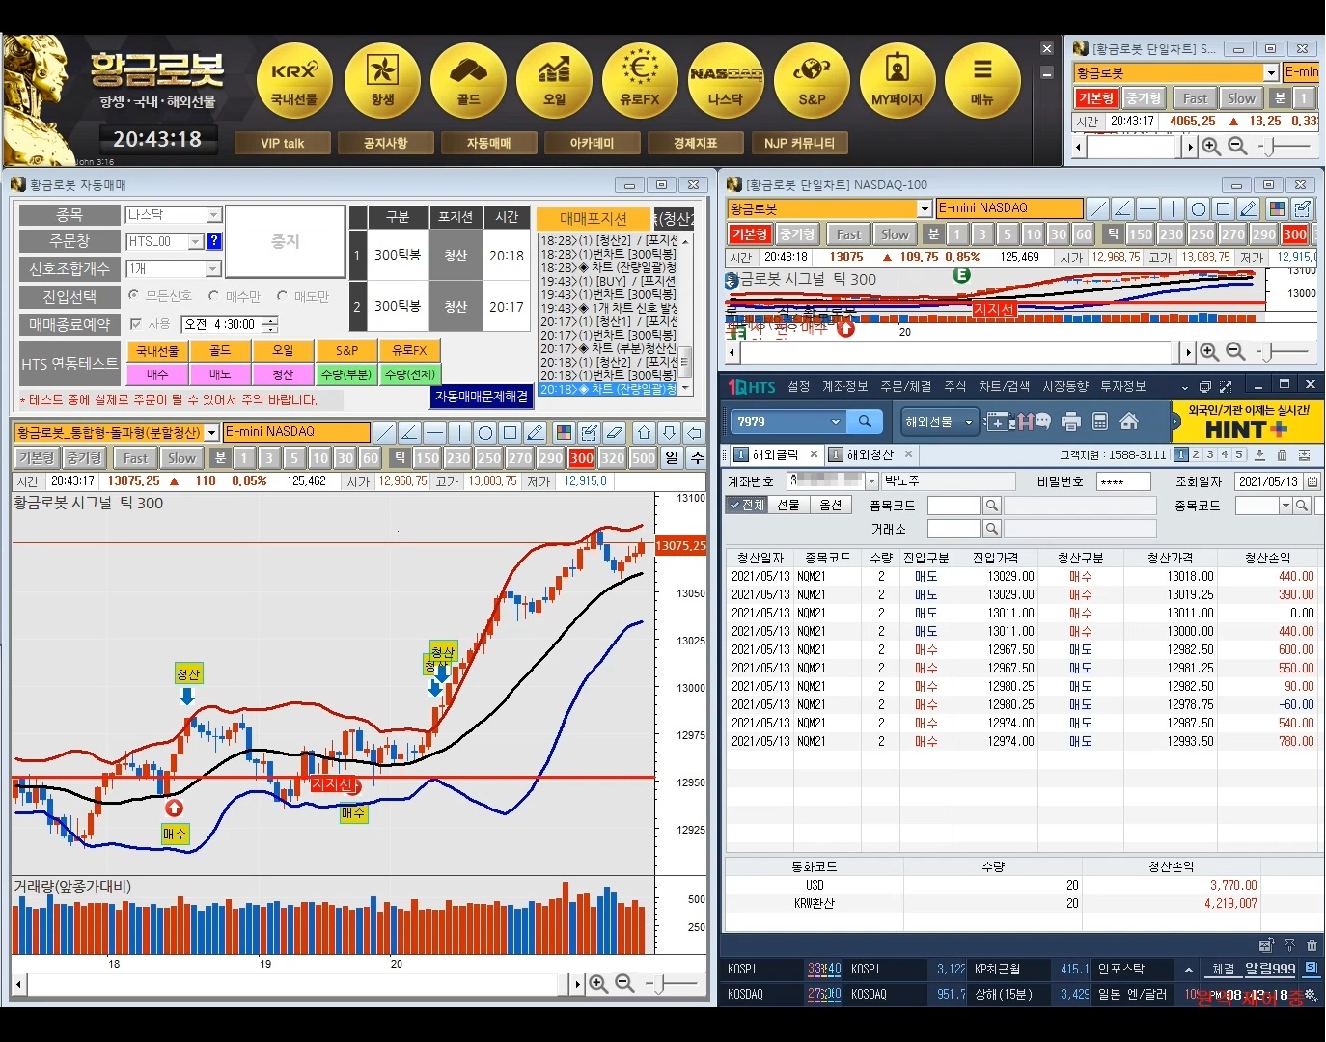
Task: Open the S&P gold button
Action: click(812, 80)
